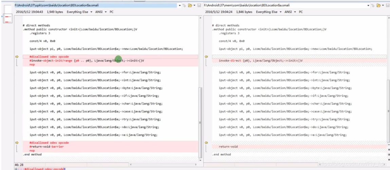The height and width of the screenshot is (170, 390).
Task: Click yellow copy arrow beside right invoke-direct difference
Action: click(206, 57)
